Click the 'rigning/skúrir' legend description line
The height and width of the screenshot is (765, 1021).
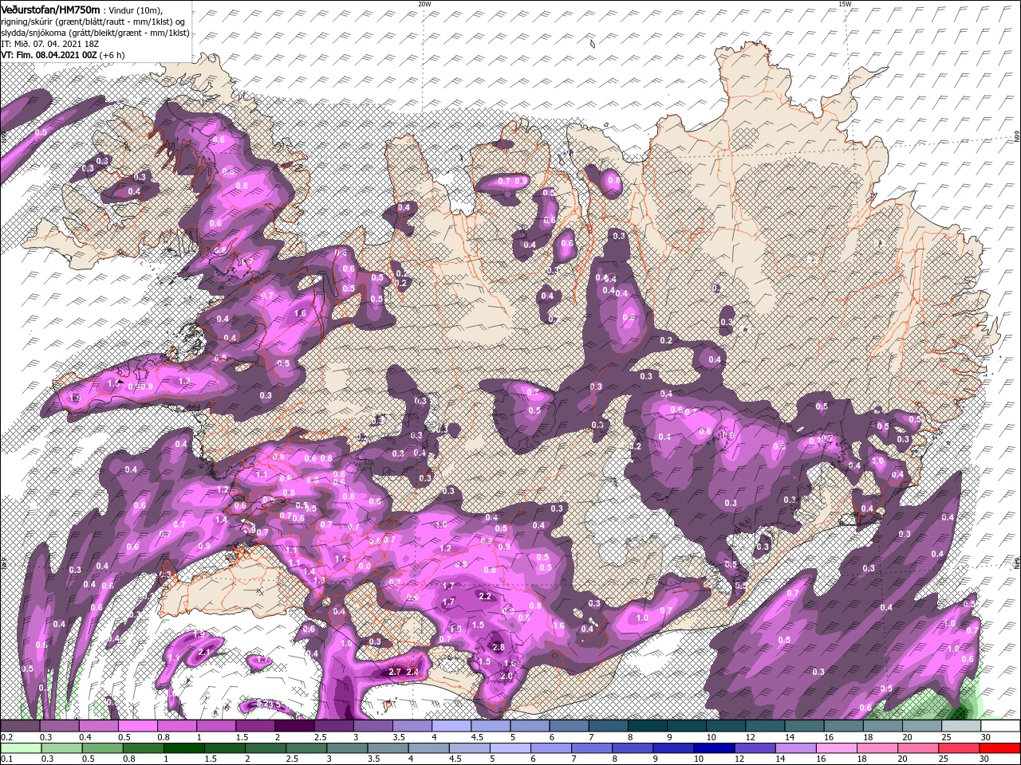click(92, 22)
